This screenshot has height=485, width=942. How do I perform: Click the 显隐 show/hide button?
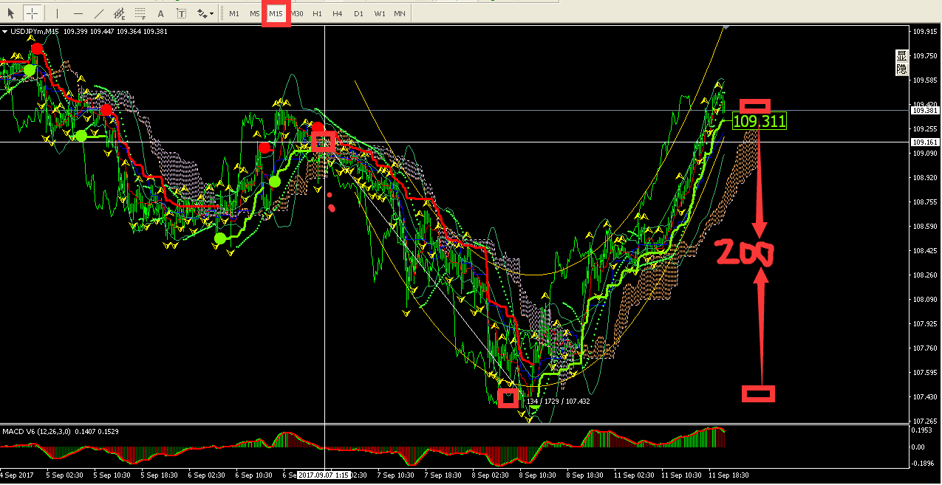pos(901,62)
